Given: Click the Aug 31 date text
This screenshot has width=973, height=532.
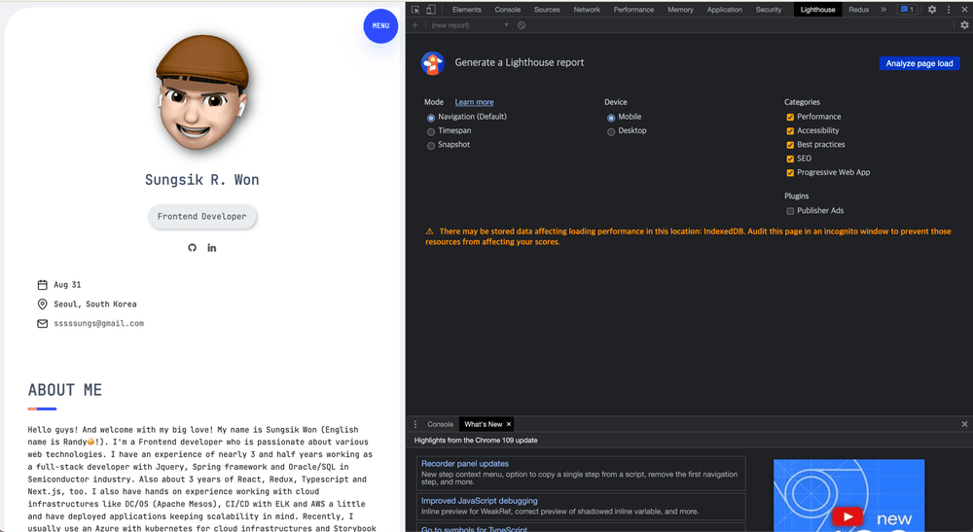Looking at the screenshot, I should (x=67, y=285).
